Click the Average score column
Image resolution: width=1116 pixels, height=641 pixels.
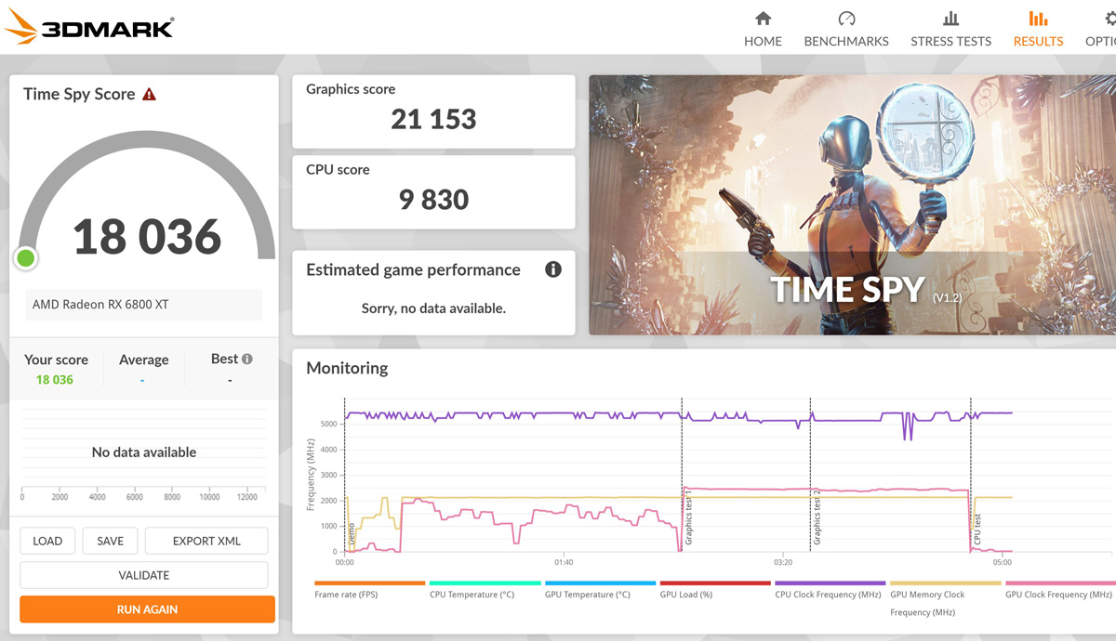tap(143, 369)
